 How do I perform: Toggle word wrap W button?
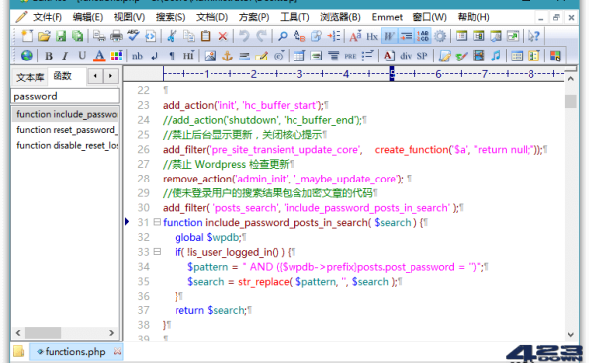[389, 36]
